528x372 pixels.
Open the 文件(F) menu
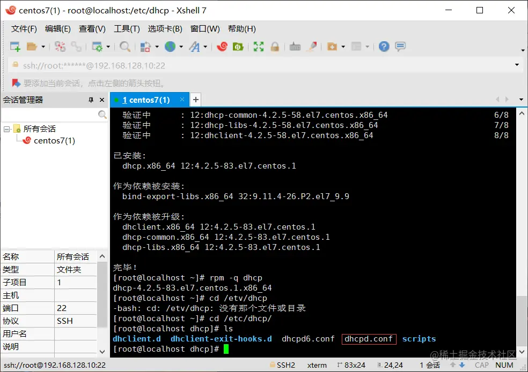tap(24, 29)
